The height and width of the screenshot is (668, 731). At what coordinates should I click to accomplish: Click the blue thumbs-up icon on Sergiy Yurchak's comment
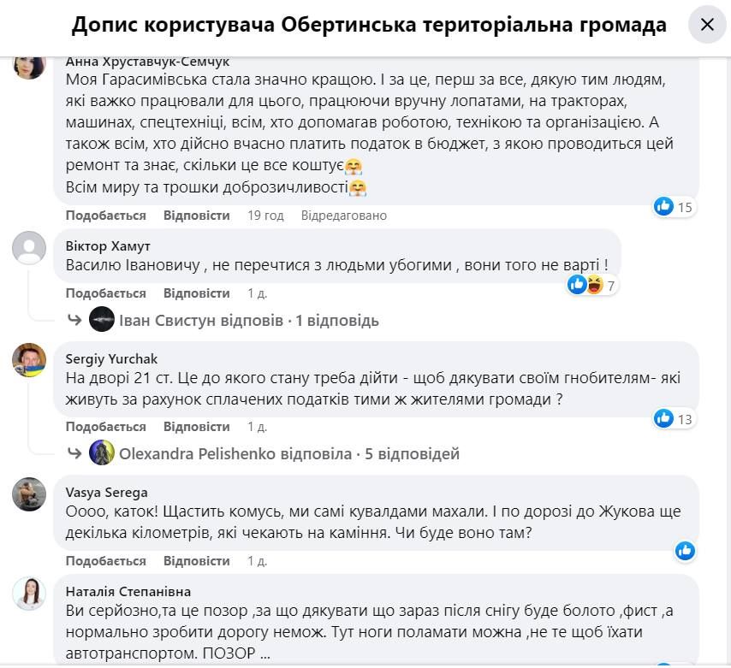point(663,418)
